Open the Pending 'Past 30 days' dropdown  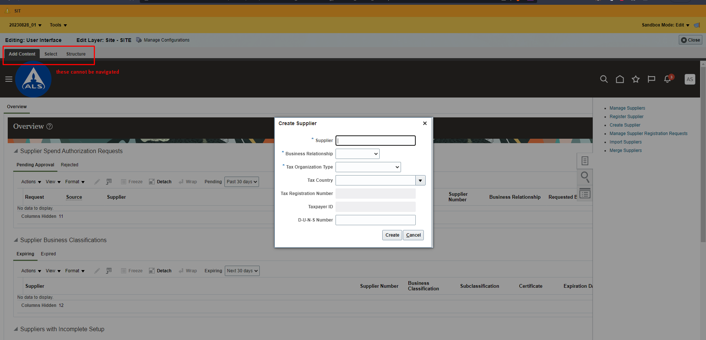(x=241, y=181)
